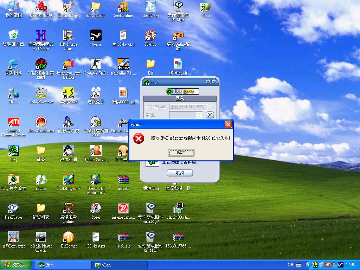Viewport: 360px width, 270px height.
Task: Select the Media Player Classic icon
Action: click(41, 242)
